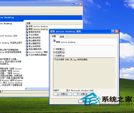Click the 设置 column header in policy list
Viewport: 134px width, 113px height.
click(x=54, y=23)
